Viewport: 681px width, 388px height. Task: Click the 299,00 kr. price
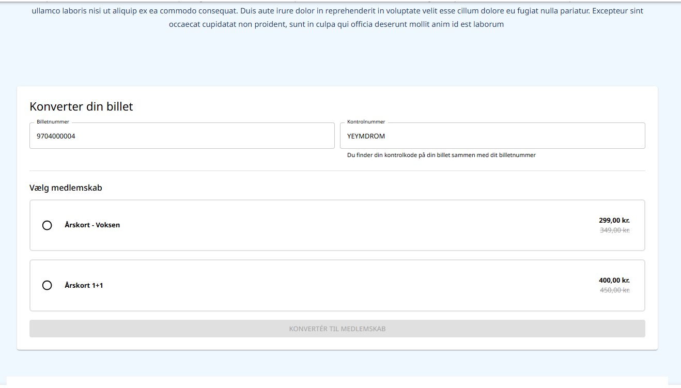pos(614,221)
